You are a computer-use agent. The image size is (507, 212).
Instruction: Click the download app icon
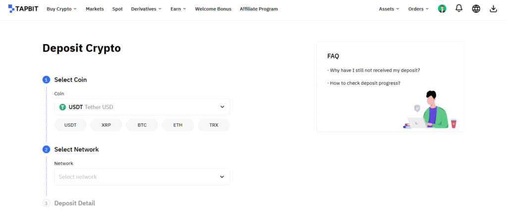click(x=493, y=9)
